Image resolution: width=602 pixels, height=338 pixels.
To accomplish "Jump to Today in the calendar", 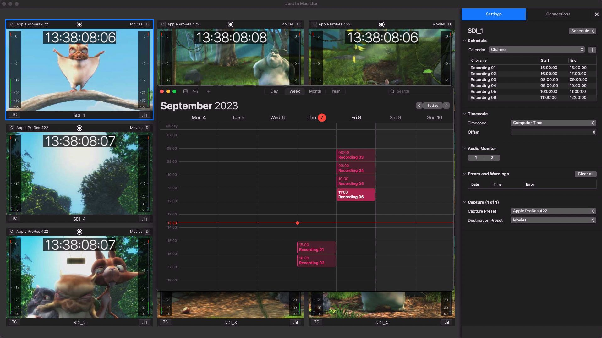I will [432, 106].
